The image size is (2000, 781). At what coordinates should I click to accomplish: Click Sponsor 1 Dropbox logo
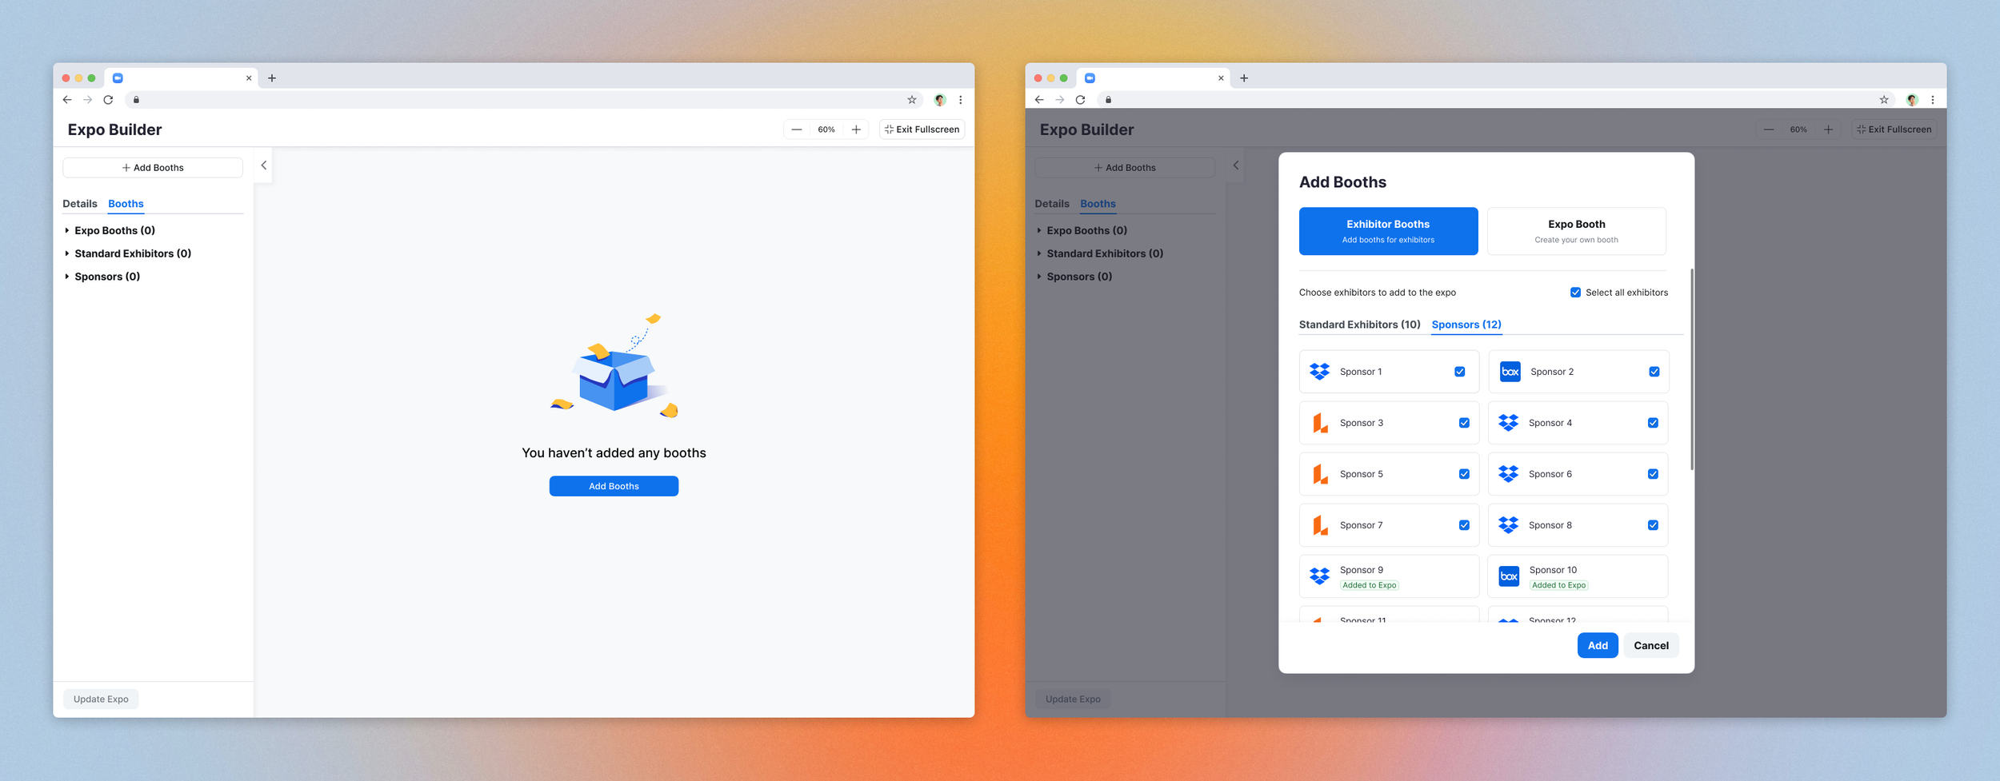coord(1320,372)
